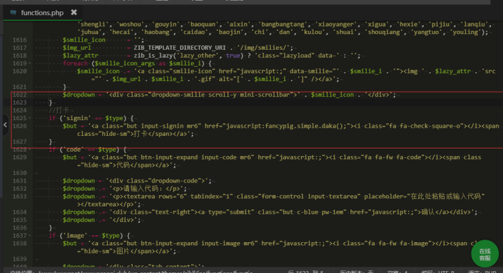
Task: Fold the 'signin' if block at line 1625
Action: click(30, 118)
